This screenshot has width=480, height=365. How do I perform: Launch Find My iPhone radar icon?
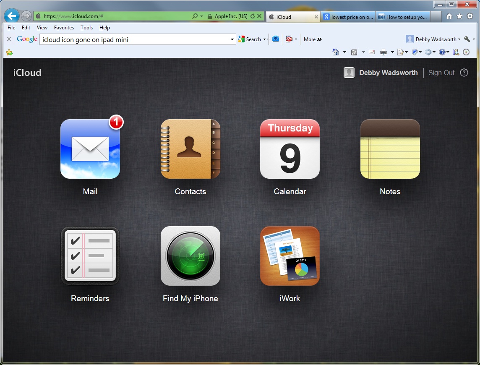[190, 256]
